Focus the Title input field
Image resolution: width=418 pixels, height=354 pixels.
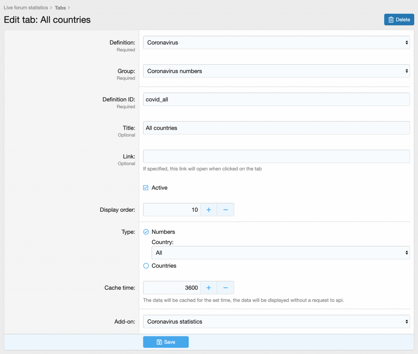click(x=276, y=128)
